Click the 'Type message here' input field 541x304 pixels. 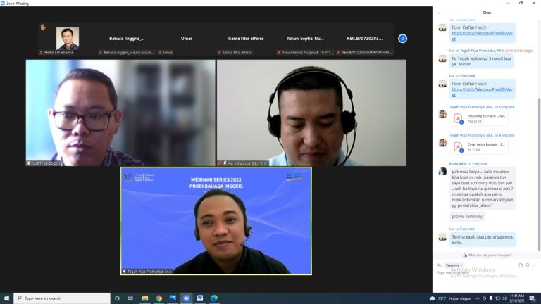pyautogui.click(x=486, y=274)
